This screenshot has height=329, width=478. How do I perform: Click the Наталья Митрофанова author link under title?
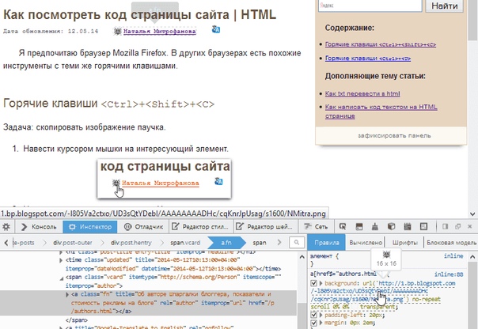tap(159, 31)
